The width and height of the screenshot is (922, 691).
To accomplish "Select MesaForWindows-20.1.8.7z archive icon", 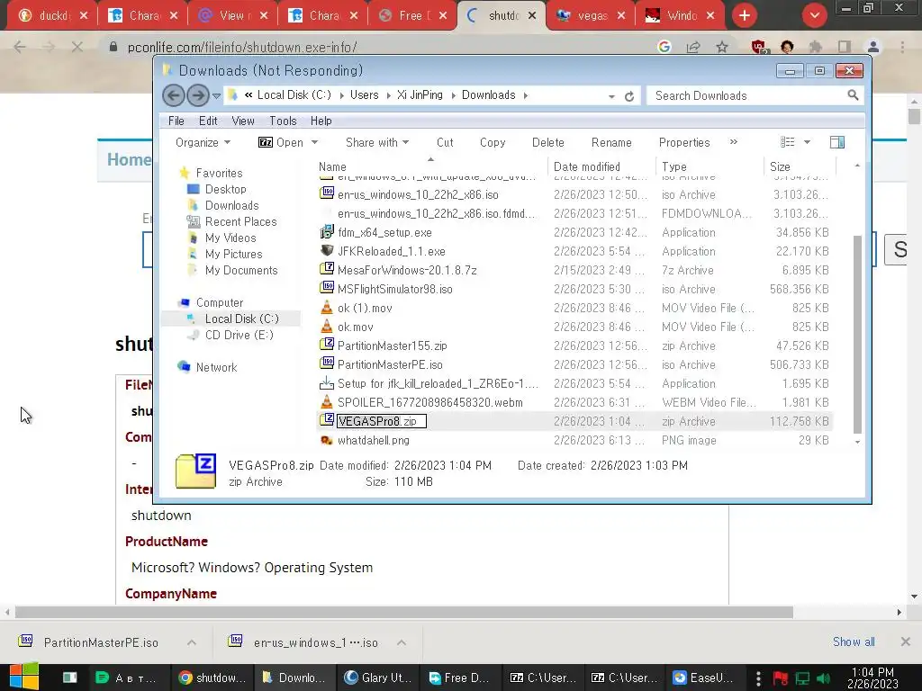I will tap(327, 270).
